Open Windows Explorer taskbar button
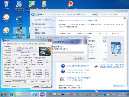This screenshot has height=97, width=129. [19, 95]
